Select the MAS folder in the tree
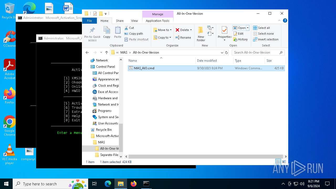336x189 pixels. (101, 142)
